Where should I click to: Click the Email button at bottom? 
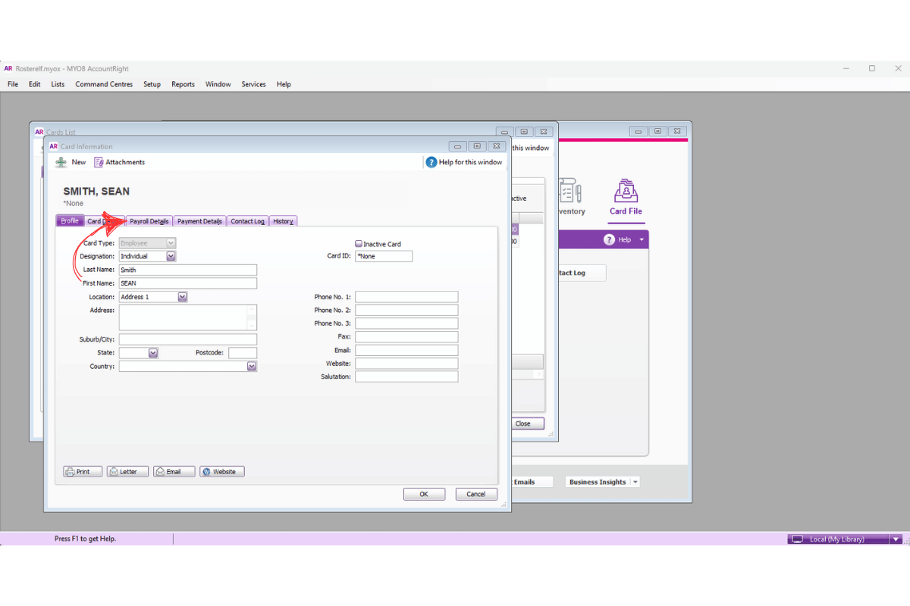coord(174,471)
